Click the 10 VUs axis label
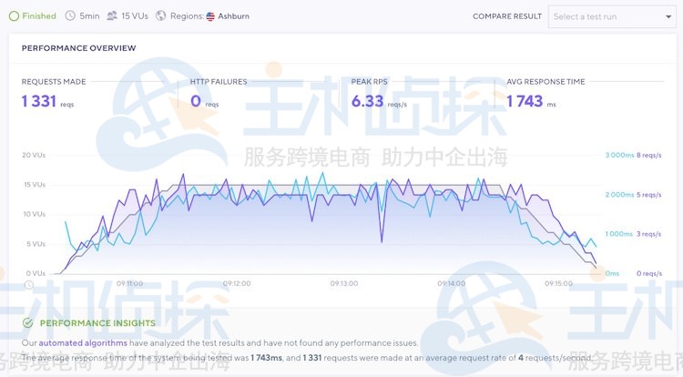The height and width of the screenshot is (377, 683). point(34,214)
